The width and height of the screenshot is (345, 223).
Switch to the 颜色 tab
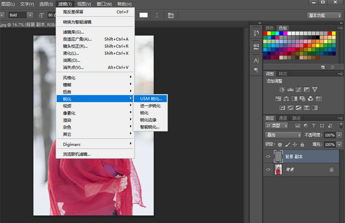click(269, 28)
